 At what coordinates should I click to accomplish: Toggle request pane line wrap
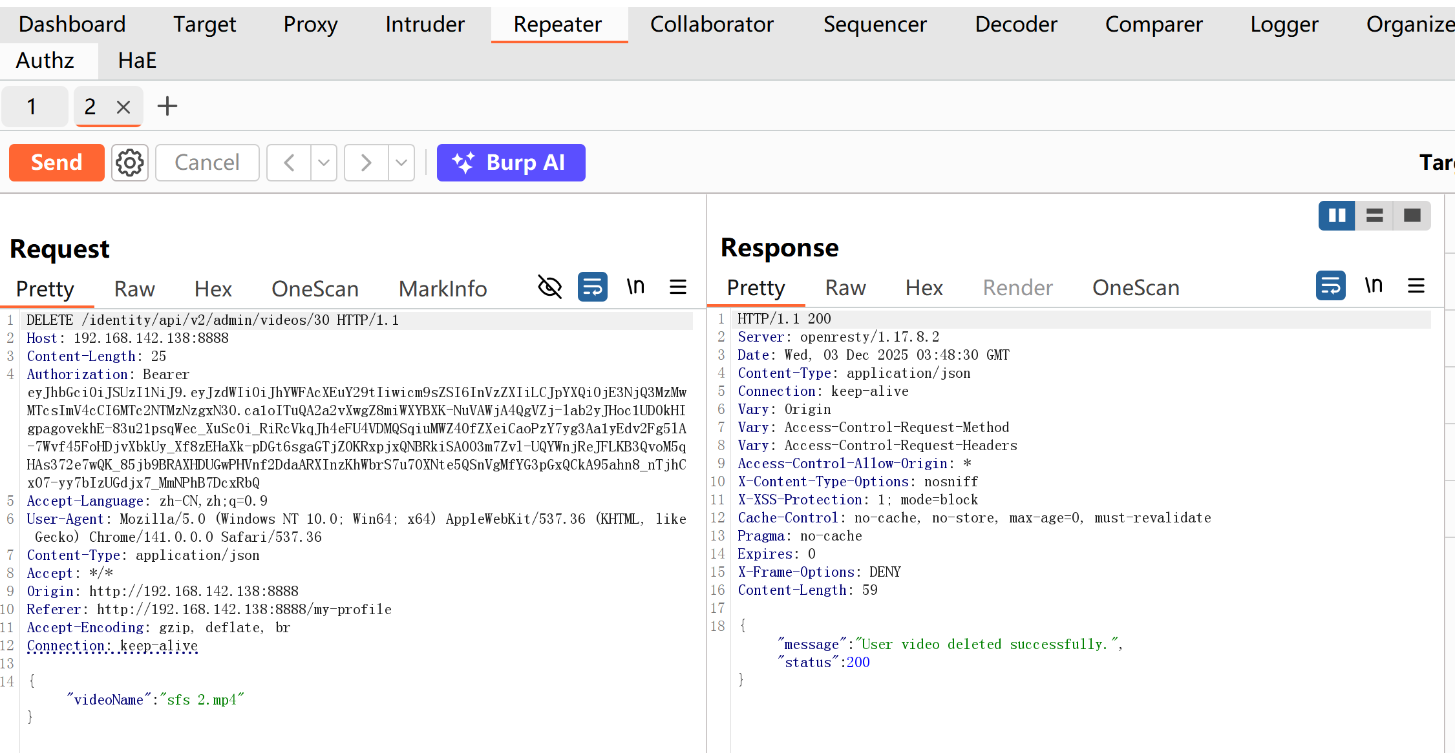[x=592, y=287]
